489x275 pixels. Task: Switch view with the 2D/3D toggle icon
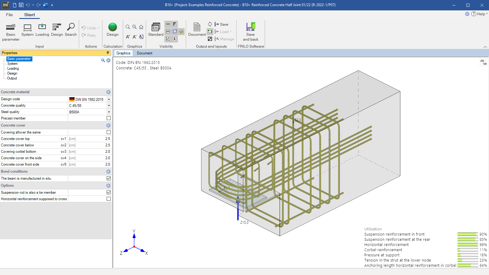(x=483, y=62)
